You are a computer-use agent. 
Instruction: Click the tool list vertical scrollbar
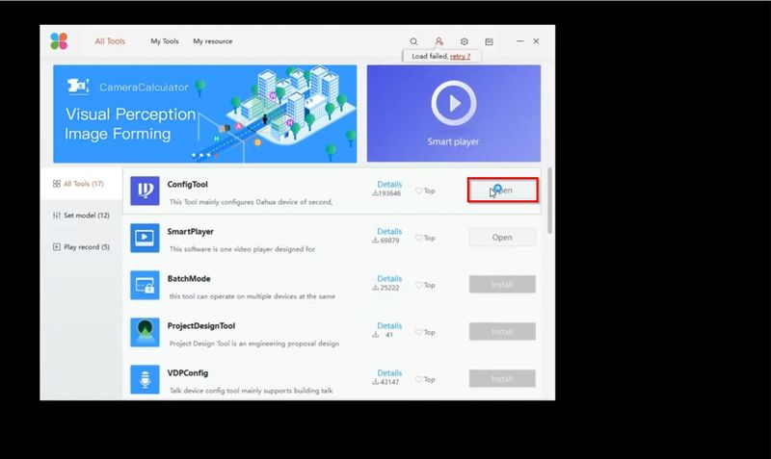pos(549,200)
